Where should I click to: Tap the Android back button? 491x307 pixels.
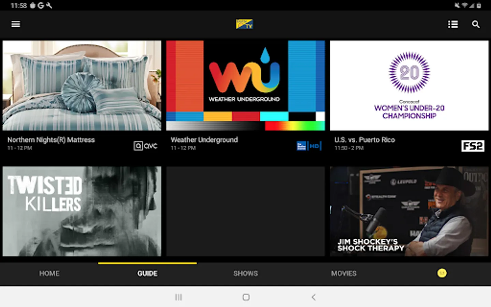[313, 297]
